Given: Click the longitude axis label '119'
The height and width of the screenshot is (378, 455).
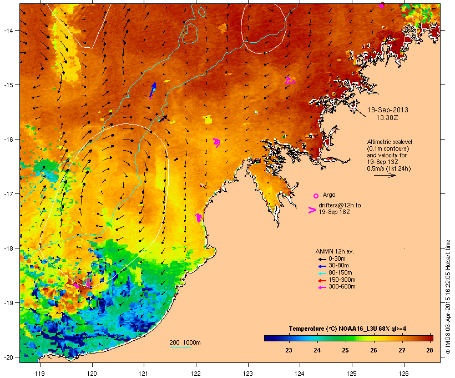Looking at the screenshot, I should [x=40, y=374].
